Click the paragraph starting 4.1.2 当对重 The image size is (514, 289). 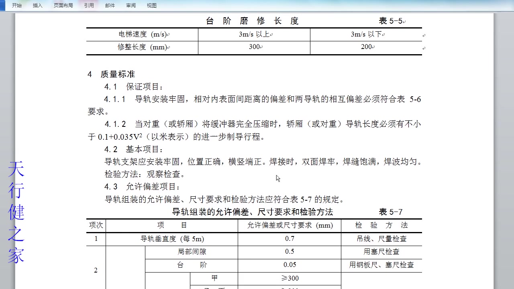pyautogui.click(x=255, y=130)
